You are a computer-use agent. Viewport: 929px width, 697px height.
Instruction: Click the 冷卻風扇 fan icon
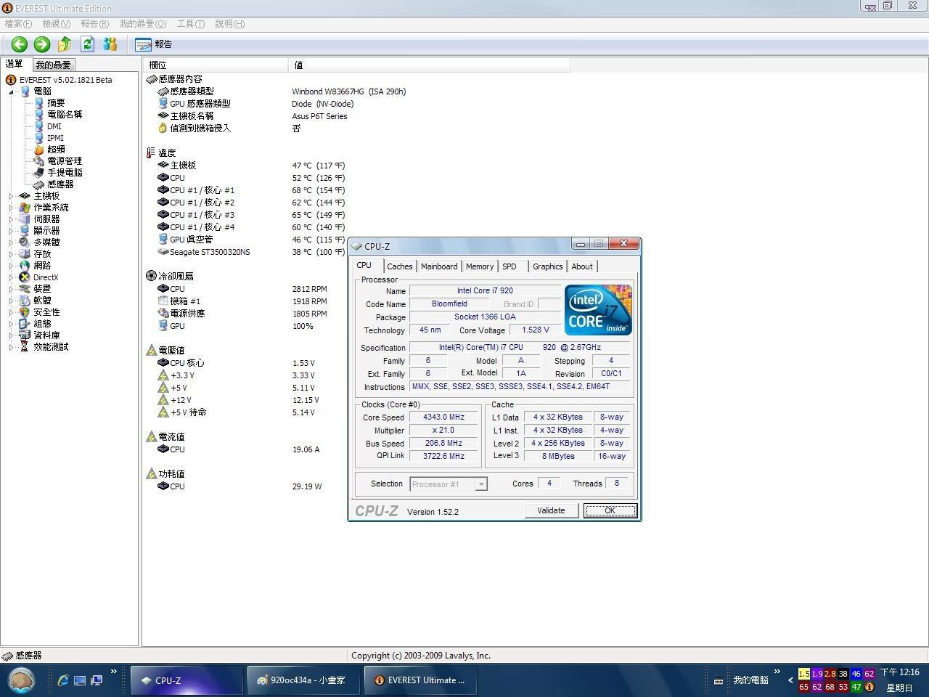(151, 276)
